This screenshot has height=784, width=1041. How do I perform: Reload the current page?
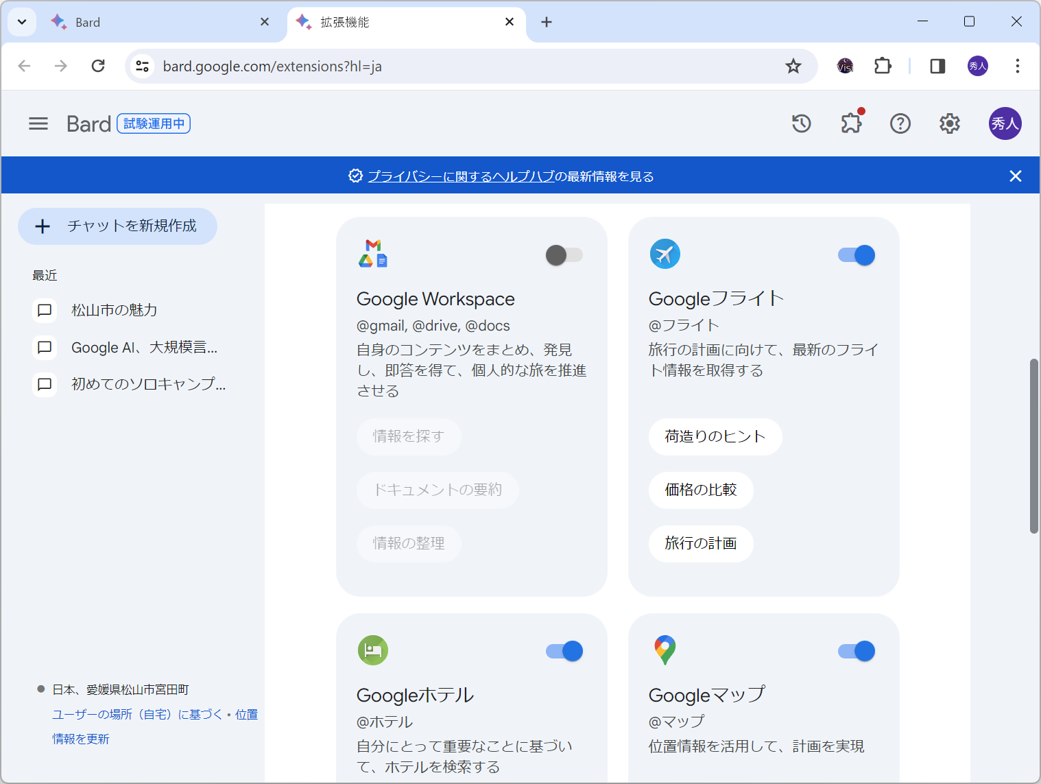pos(98,66)
